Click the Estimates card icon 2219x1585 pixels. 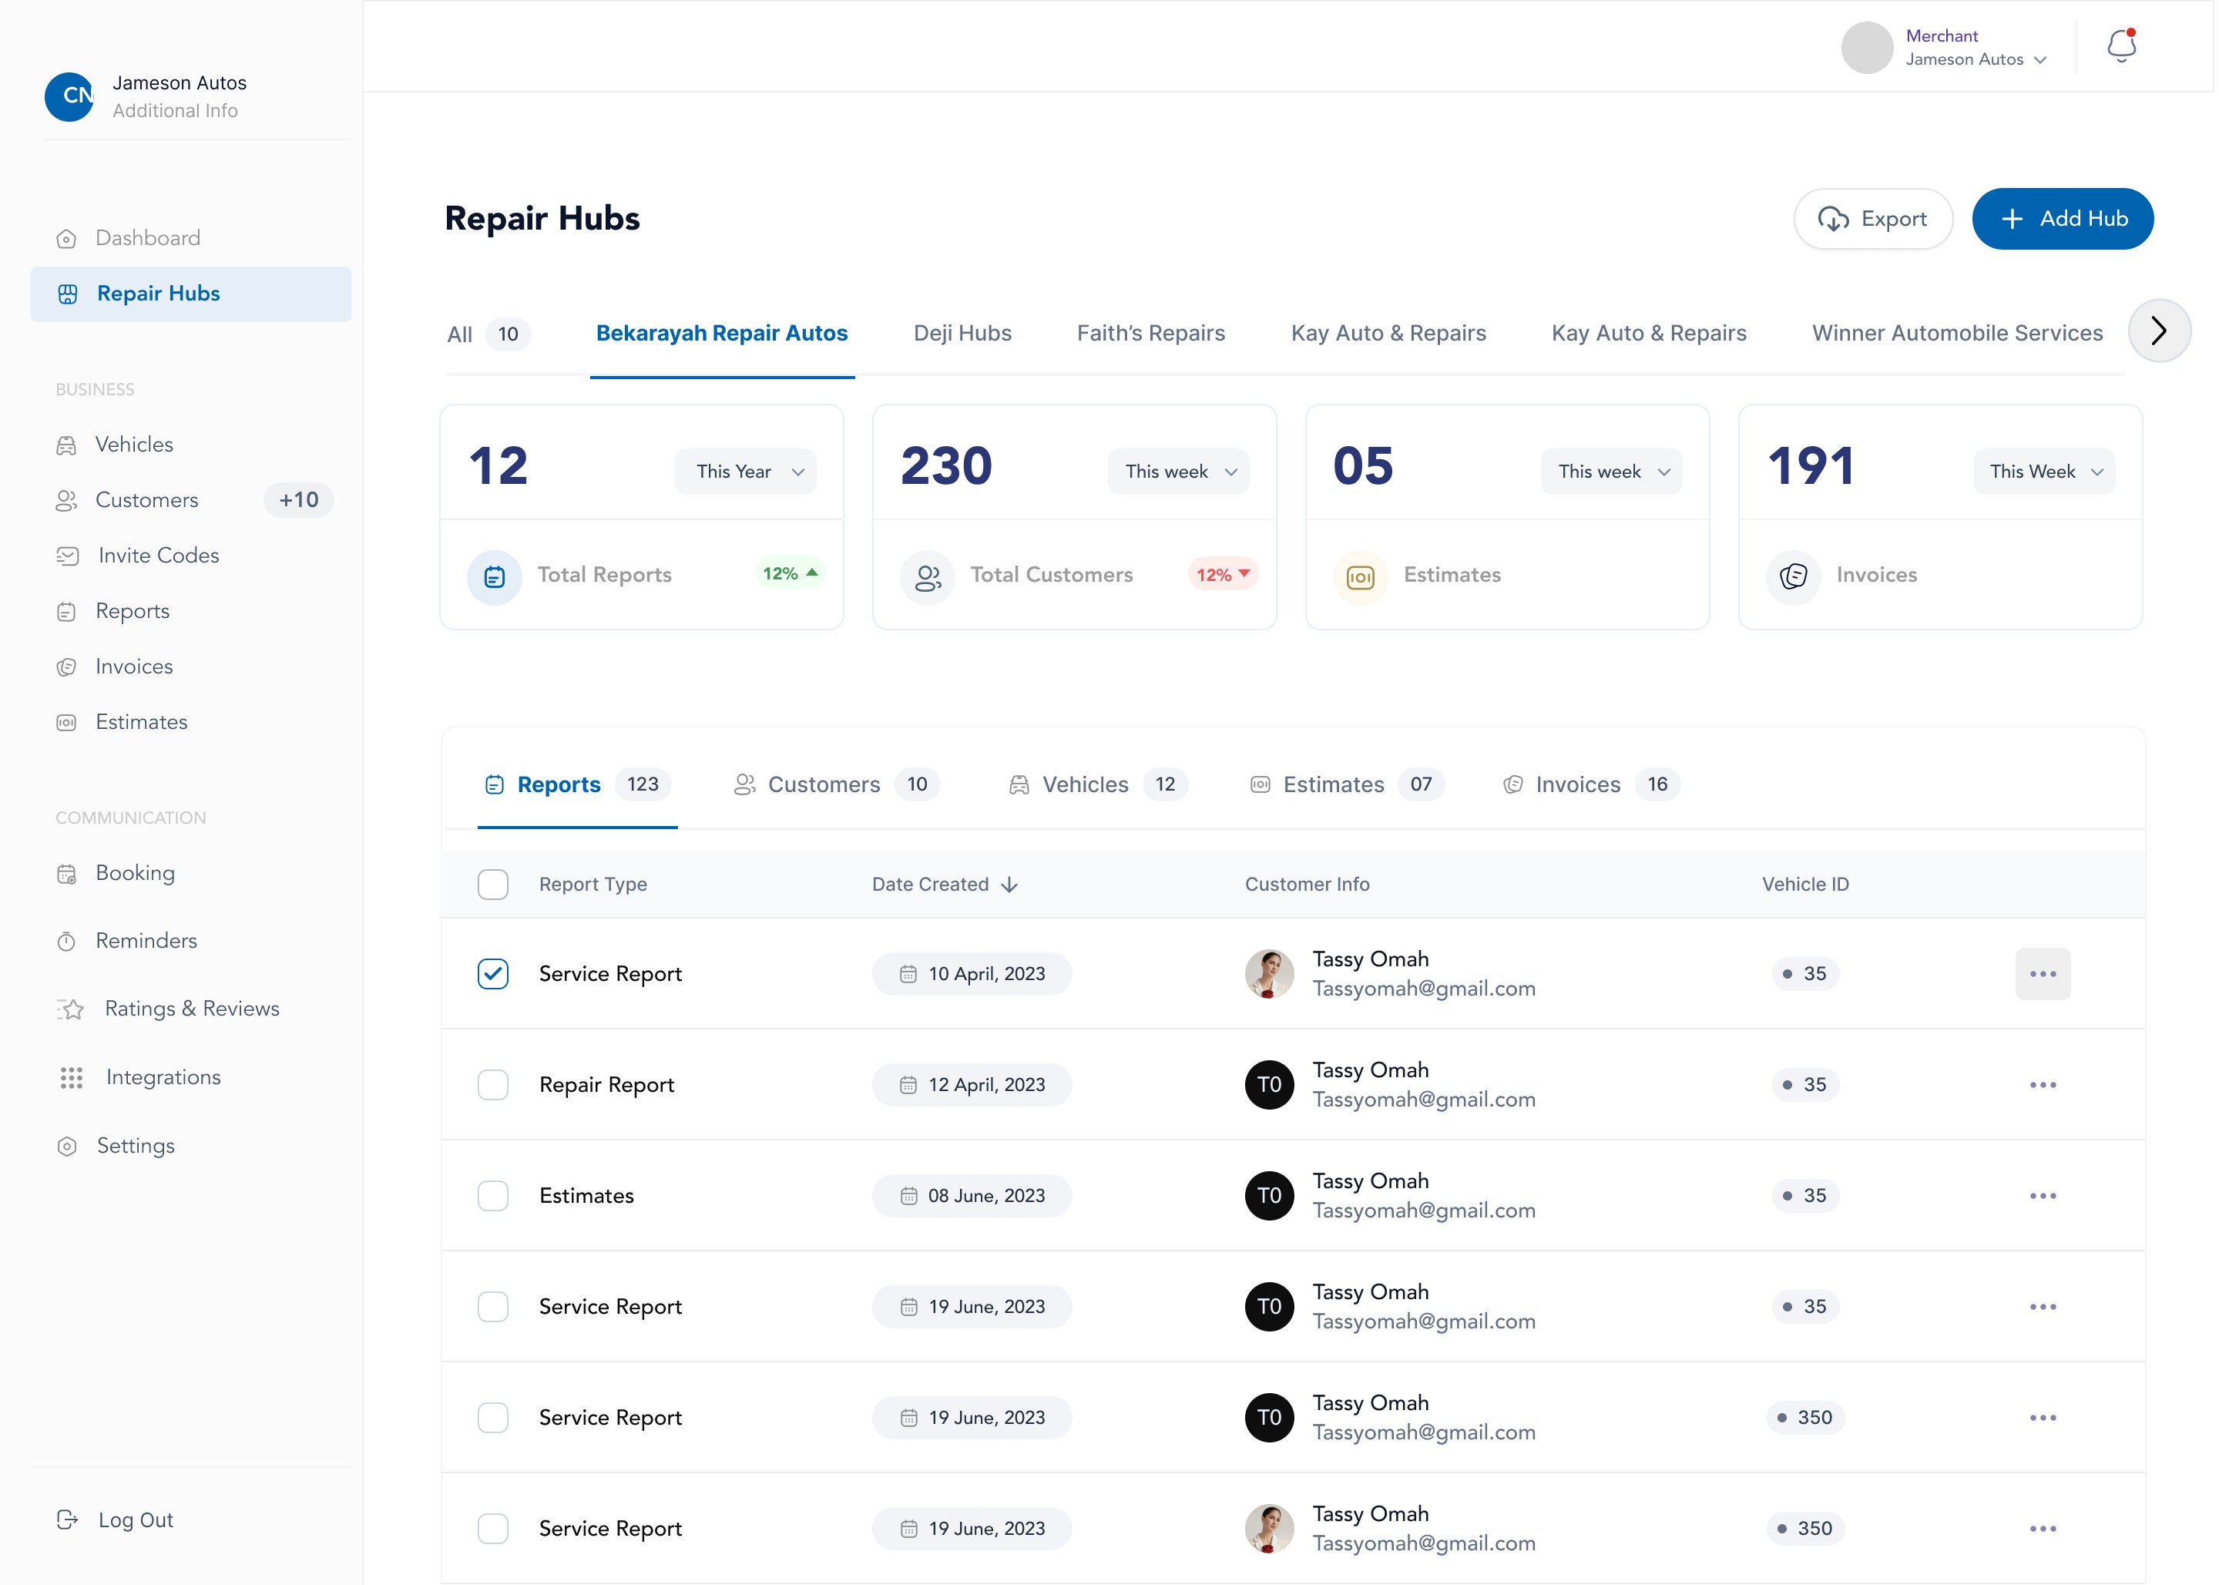(x=1360, y=577)
